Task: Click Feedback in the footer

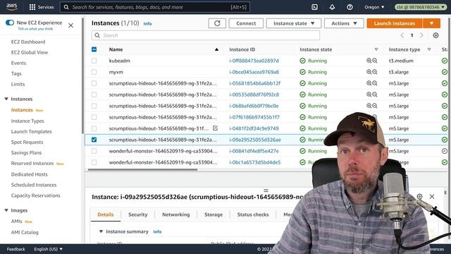Action: pos(16,249)
